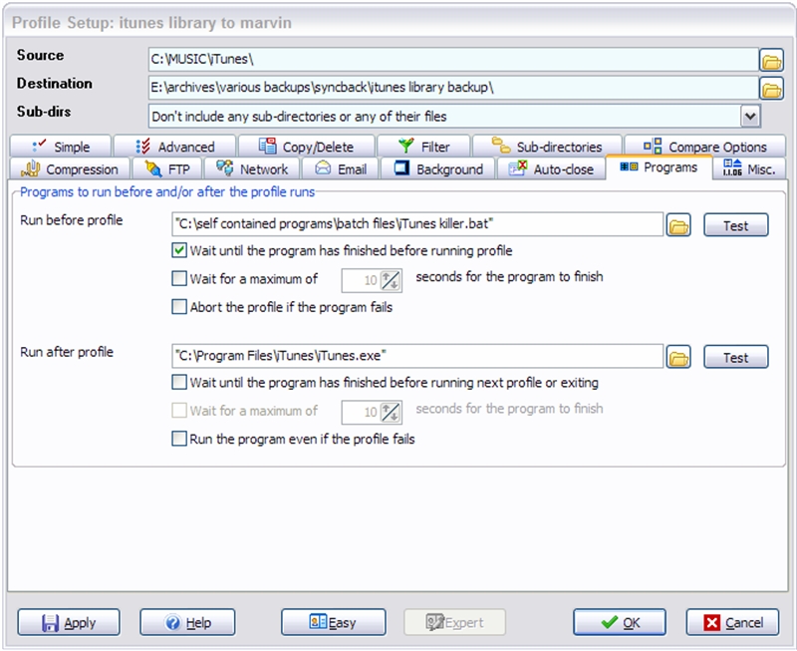Open the Compare Options tab
This screenshot has width=797, height=651.
pos(705,147)
